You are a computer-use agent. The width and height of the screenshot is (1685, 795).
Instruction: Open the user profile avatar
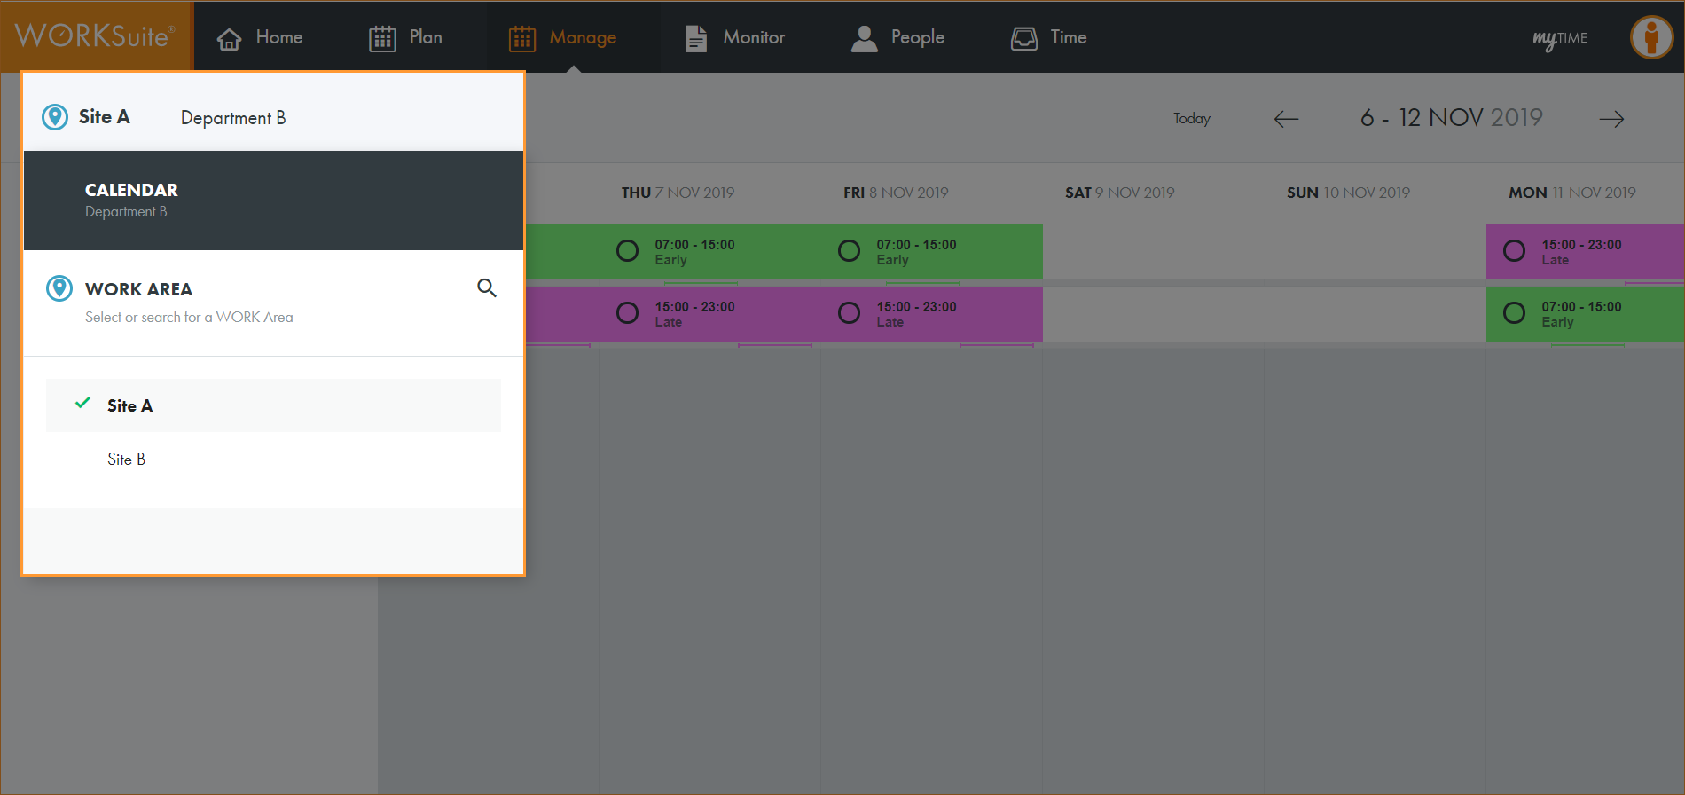point(1651,37)
